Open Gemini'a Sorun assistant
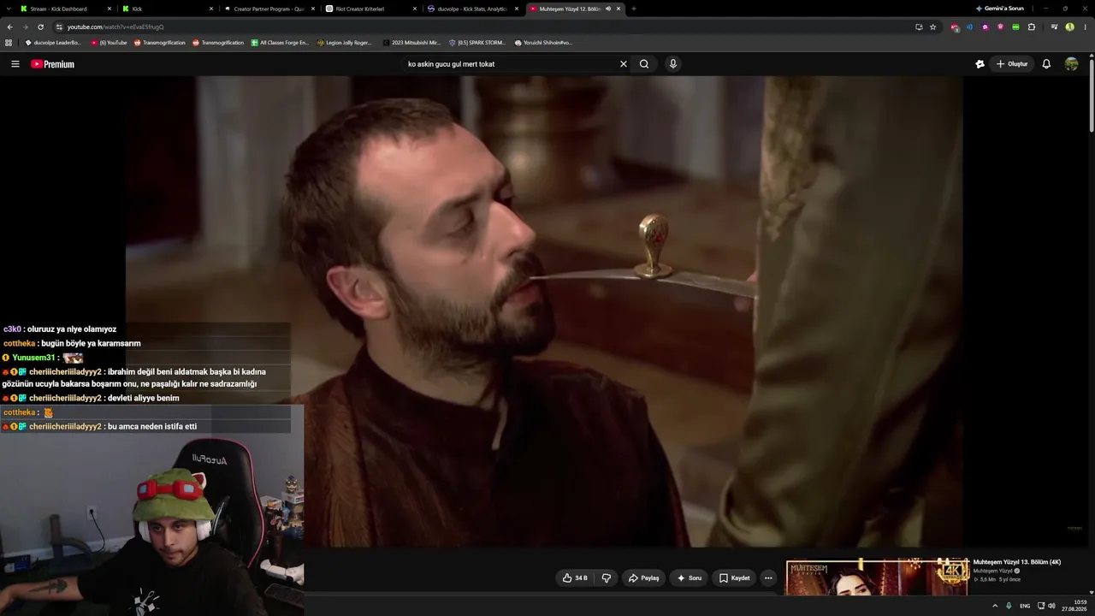The width and height of the screenshot is (1095, 616). point(1000,9)
